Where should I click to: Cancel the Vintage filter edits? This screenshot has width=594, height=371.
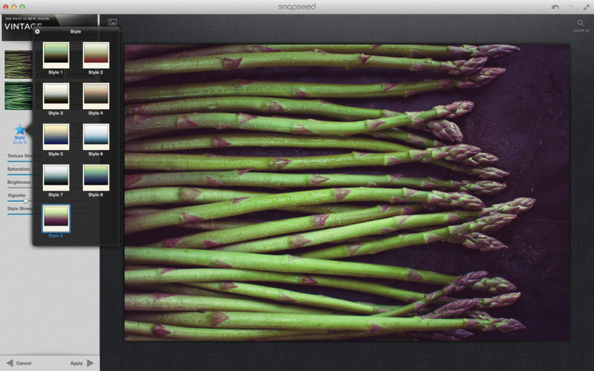(x=19, y=363)
